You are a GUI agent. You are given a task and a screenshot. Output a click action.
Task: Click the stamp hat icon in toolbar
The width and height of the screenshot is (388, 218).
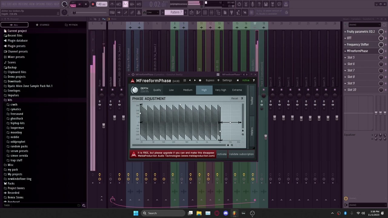tap(139, 12)
